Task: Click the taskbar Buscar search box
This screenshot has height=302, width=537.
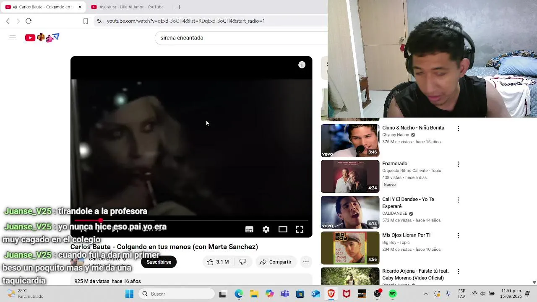Action: [177, 294]
